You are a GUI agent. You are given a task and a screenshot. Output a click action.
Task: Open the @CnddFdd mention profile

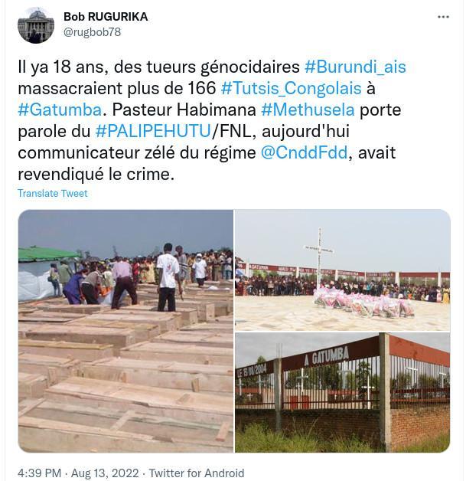click(x=304, y=152)
